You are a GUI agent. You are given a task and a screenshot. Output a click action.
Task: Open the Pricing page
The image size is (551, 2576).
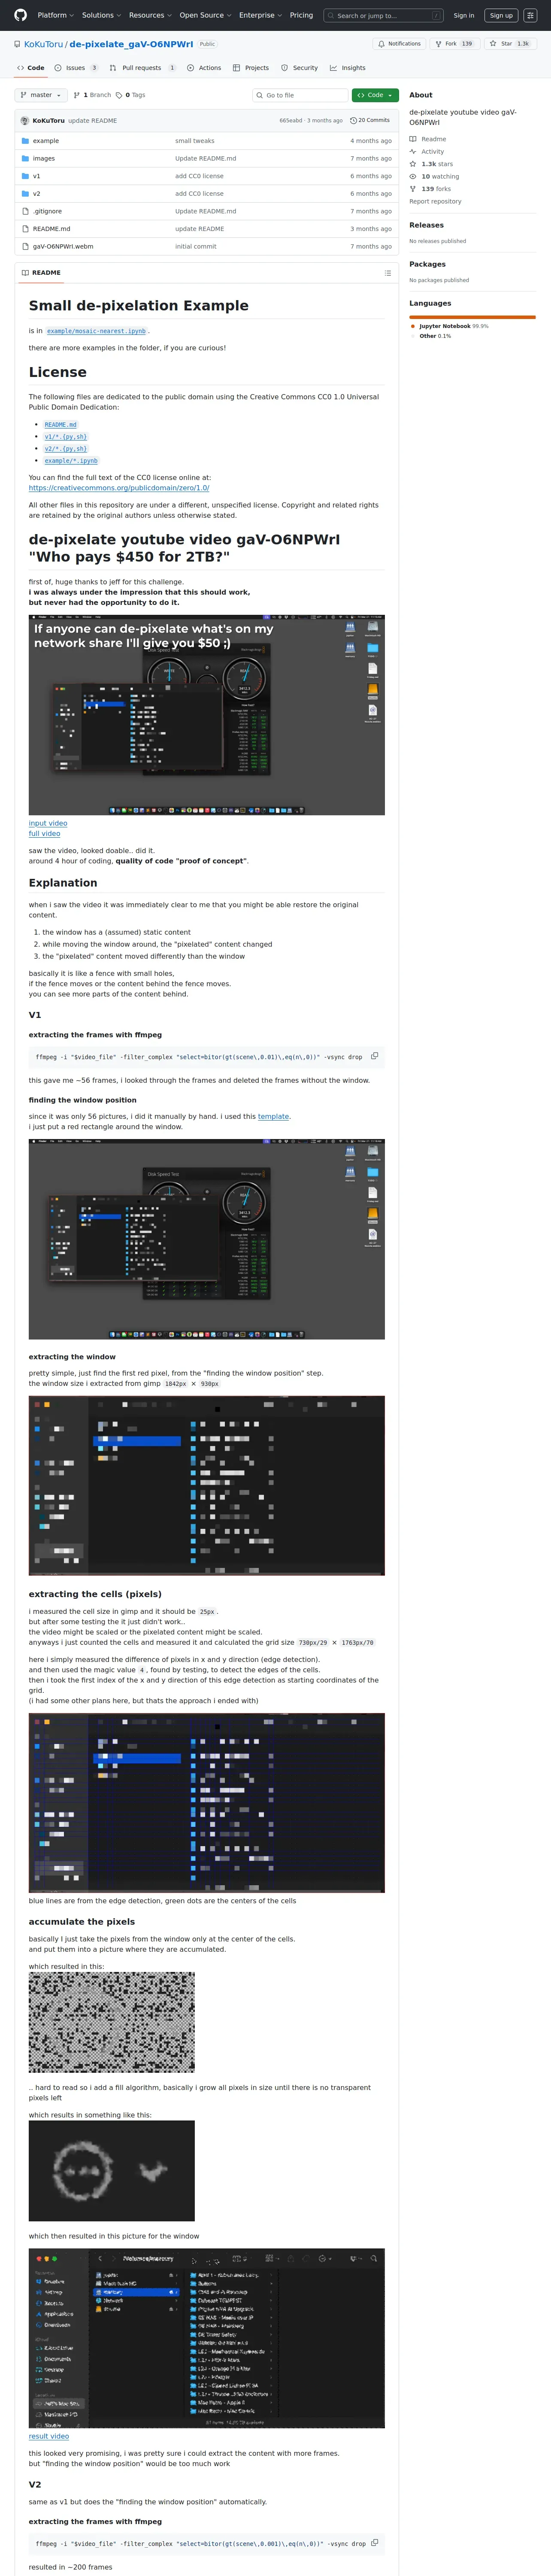301,15
